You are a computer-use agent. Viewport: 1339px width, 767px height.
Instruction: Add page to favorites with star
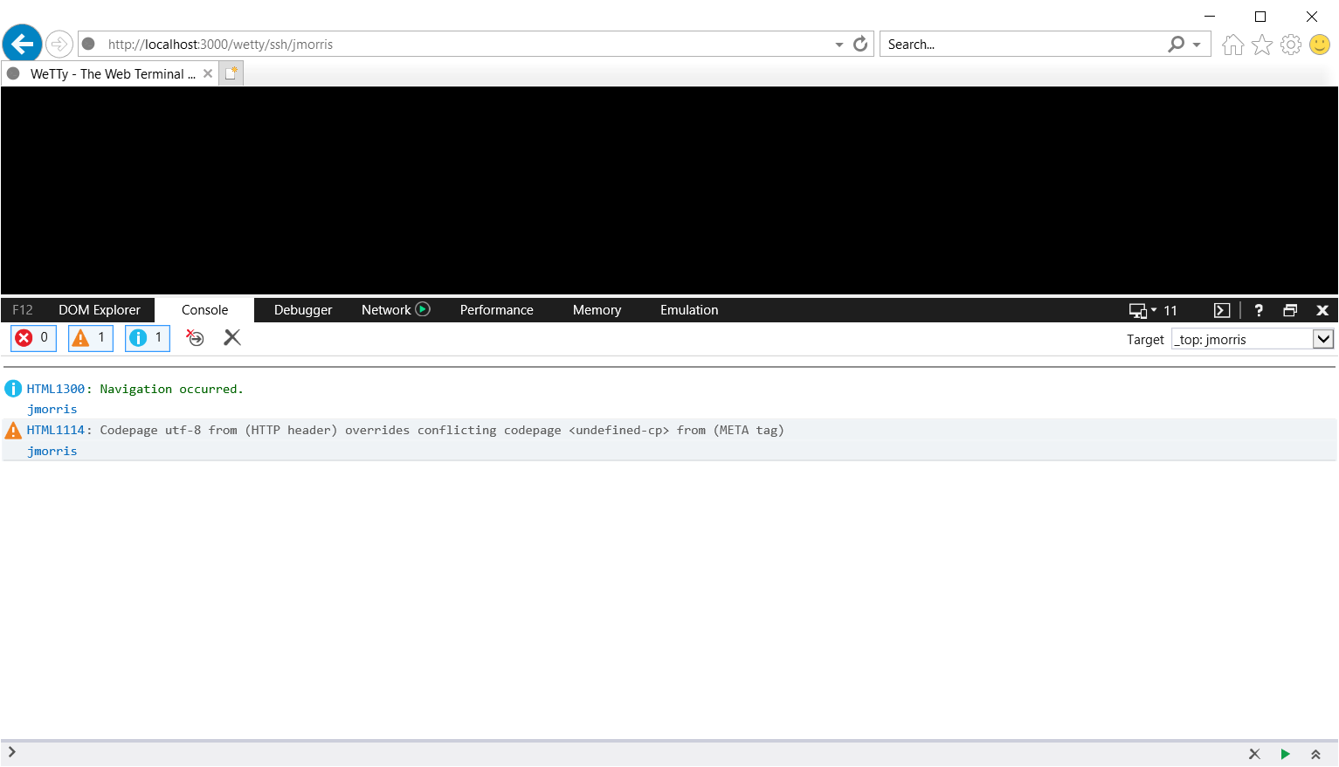click(1261, 44)
